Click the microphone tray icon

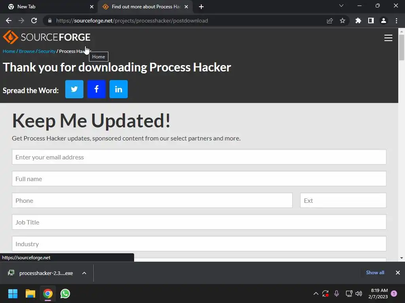coord(337,294)
